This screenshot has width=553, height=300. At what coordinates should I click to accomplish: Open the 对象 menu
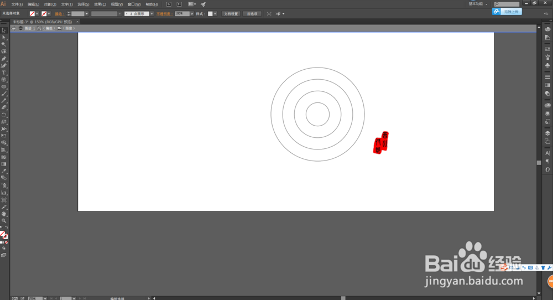[50, 4]
